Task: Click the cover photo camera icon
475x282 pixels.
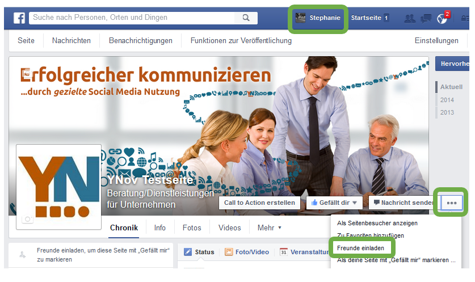Action: 28,73
